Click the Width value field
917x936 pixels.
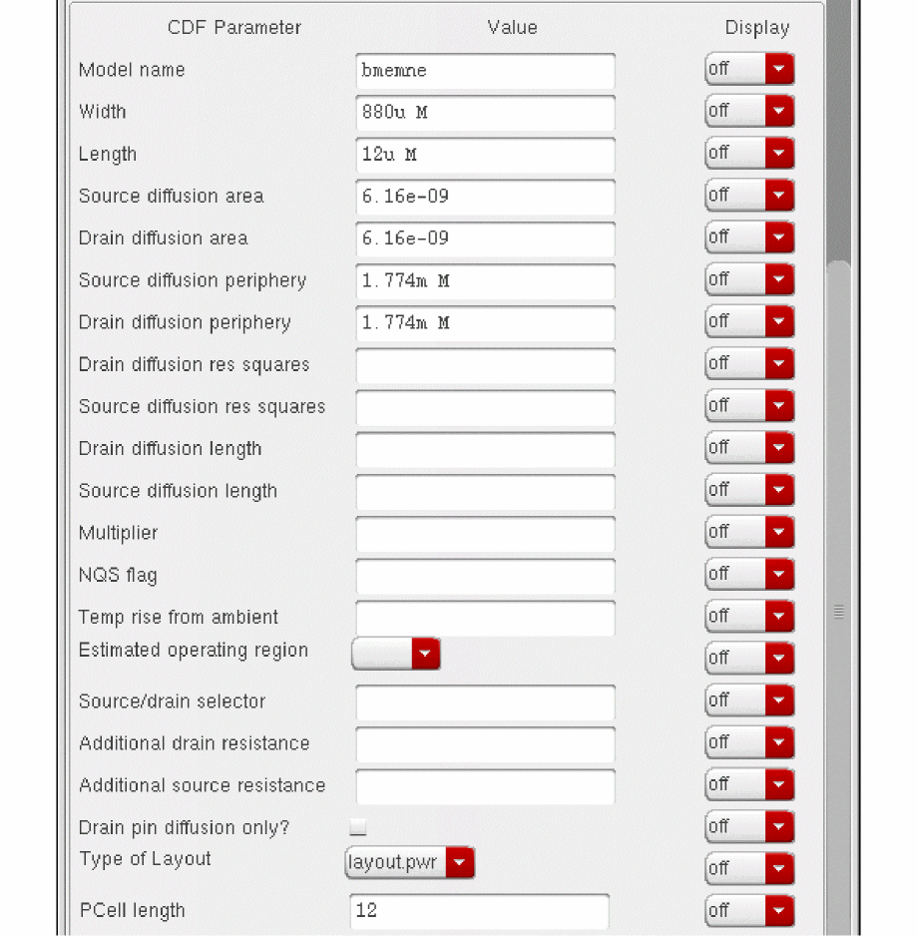[485, 113]
